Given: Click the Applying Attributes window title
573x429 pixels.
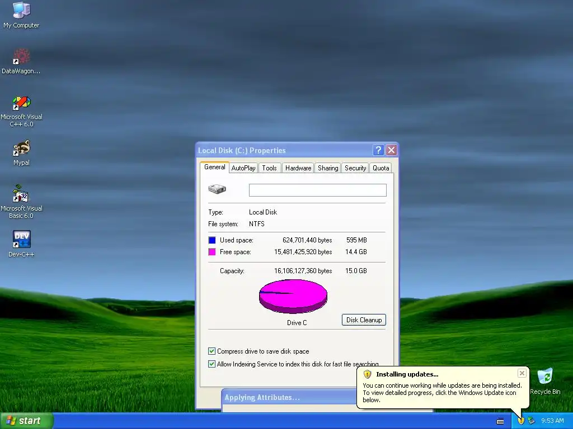Looking at the screenshot, I should tap(262, 397).
